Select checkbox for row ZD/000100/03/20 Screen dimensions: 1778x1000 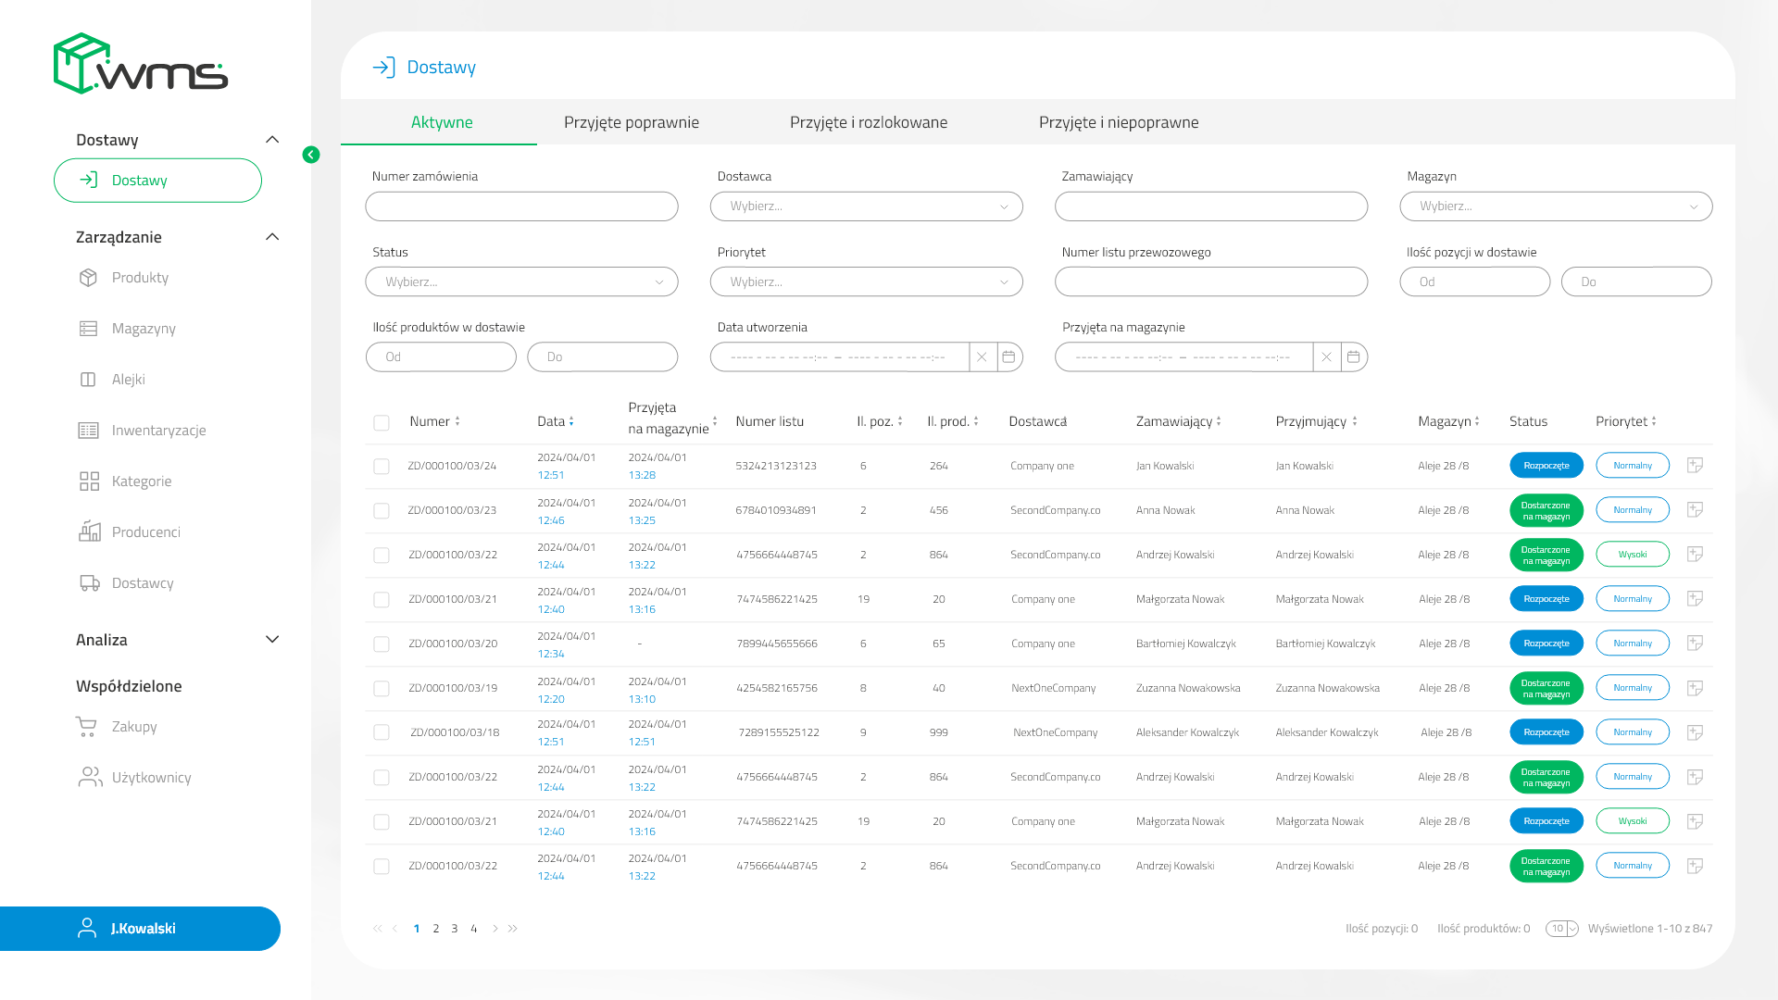coord(382,644)
